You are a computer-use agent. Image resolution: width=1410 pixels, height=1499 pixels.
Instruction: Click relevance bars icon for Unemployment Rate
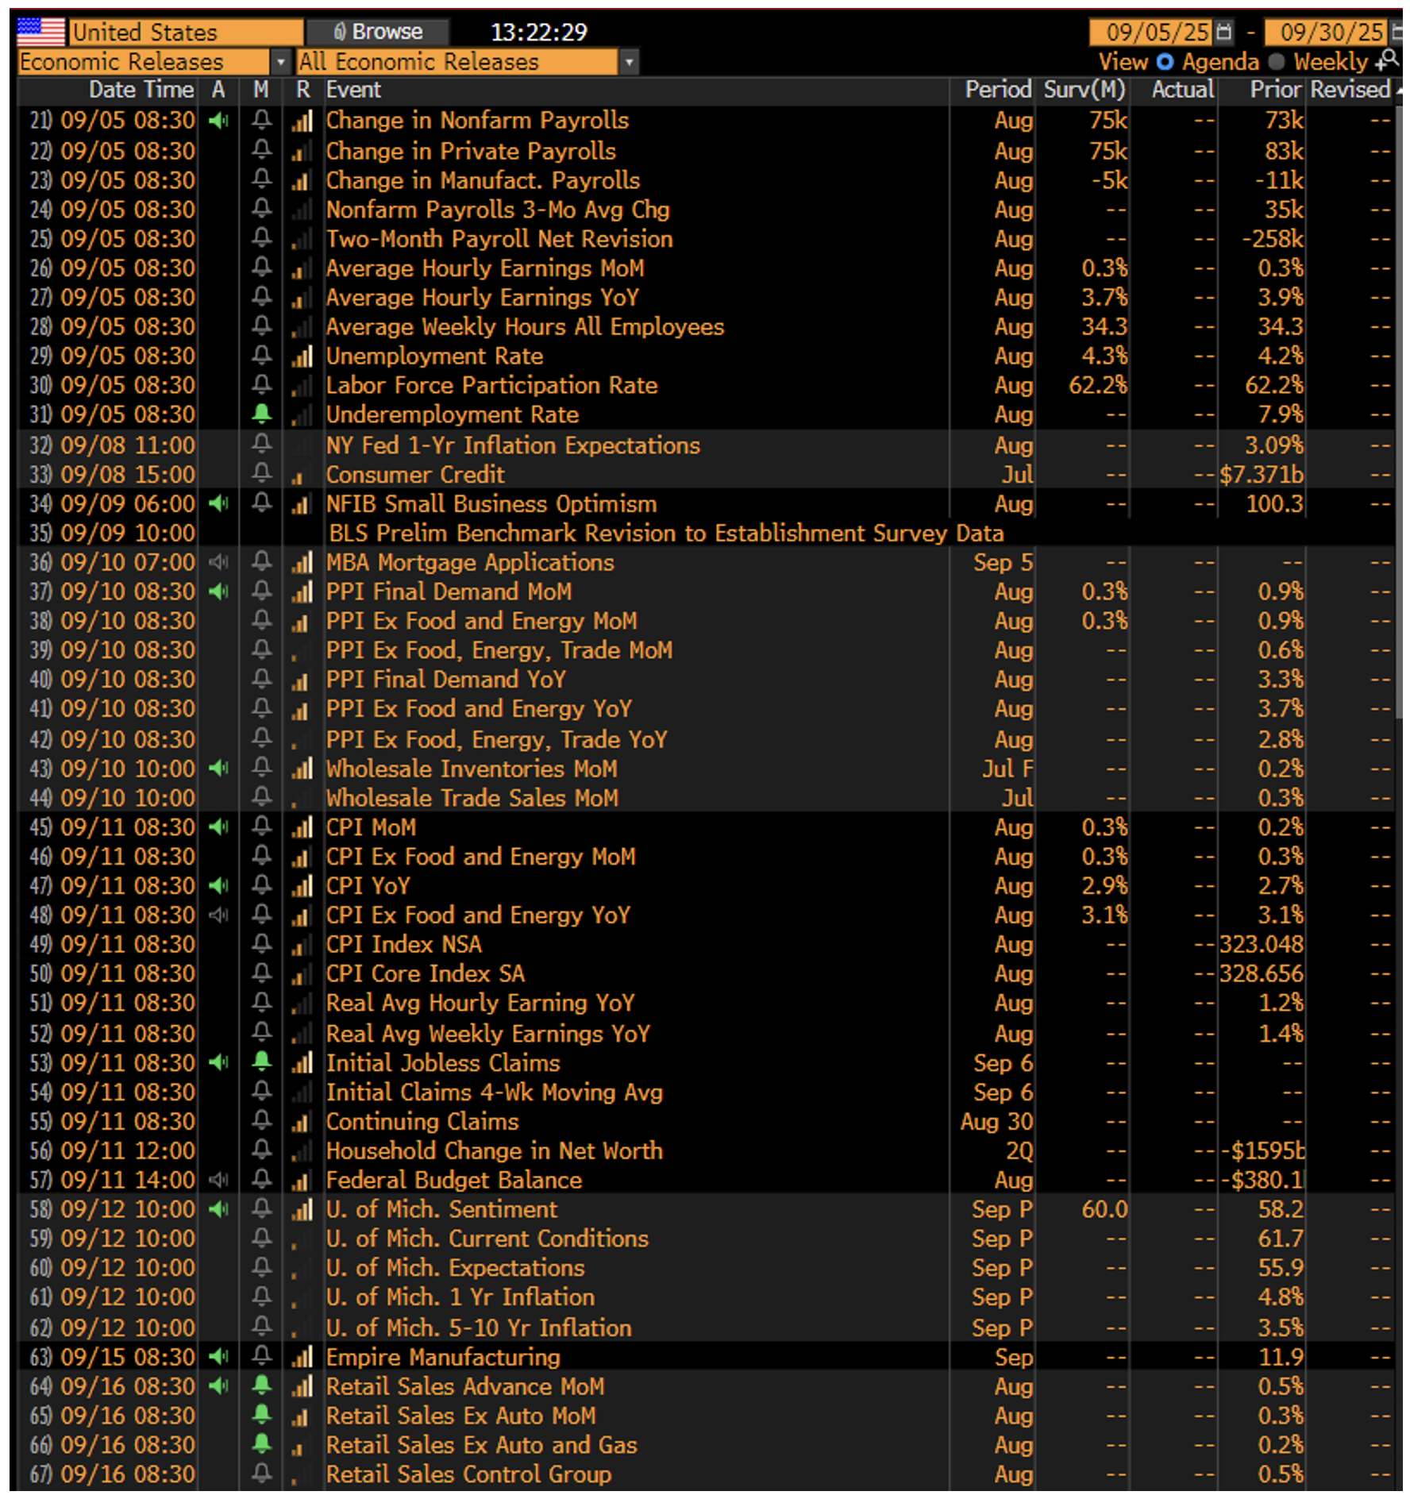tap(302, 356)
